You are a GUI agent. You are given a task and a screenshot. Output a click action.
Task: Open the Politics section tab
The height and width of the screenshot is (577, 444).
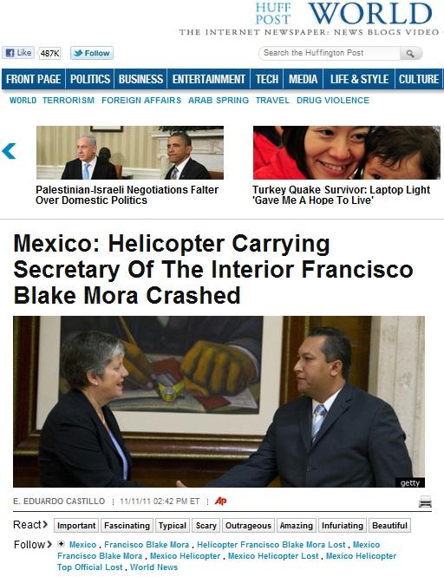[90, 79]
